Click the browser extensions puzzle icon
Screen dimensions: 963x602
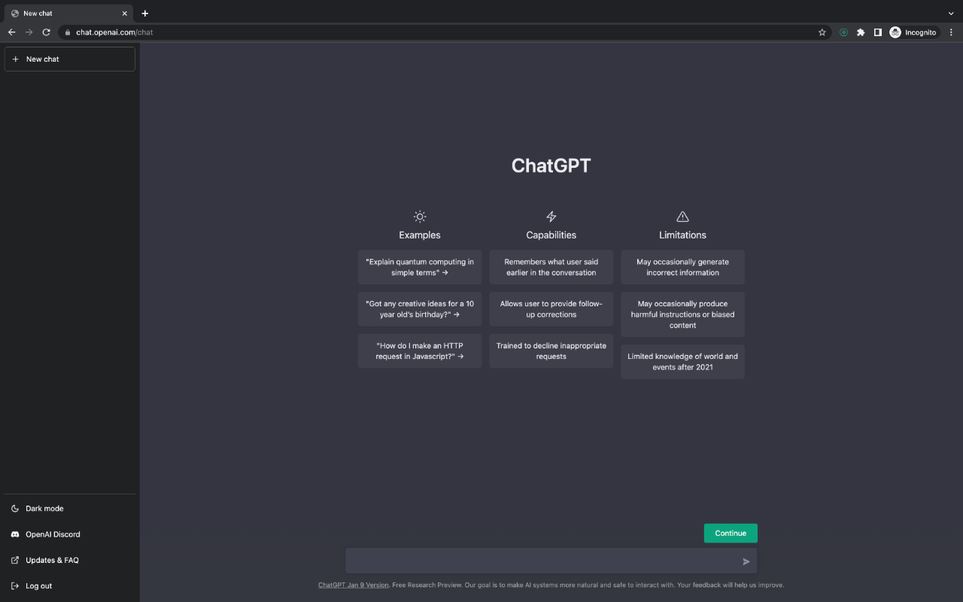861,32
